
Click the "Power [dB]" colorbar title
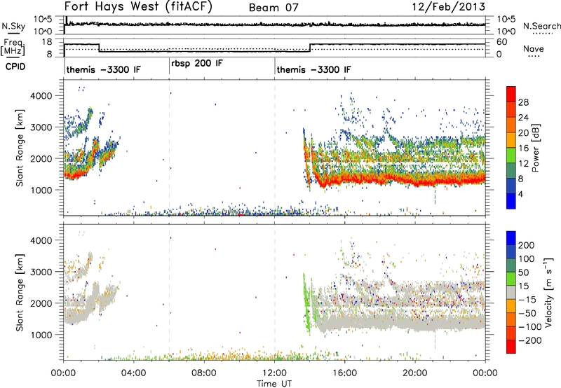[535, 148]
